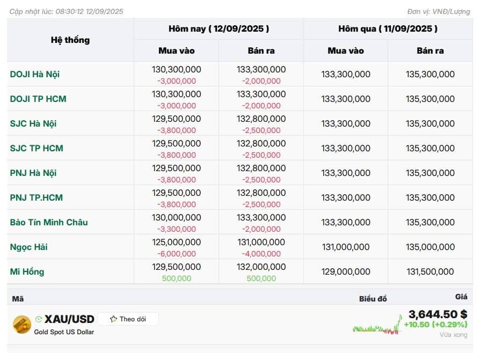The height and width of the screenshot is (353, 479).
Task: Click Ngọc Hải today's buy price 125,000,000
Action: click(x=177, y=242)
